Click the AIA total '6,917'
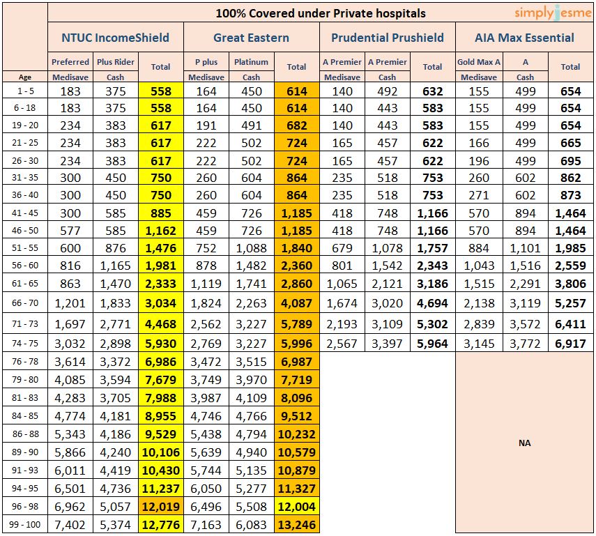 point(570,343)
